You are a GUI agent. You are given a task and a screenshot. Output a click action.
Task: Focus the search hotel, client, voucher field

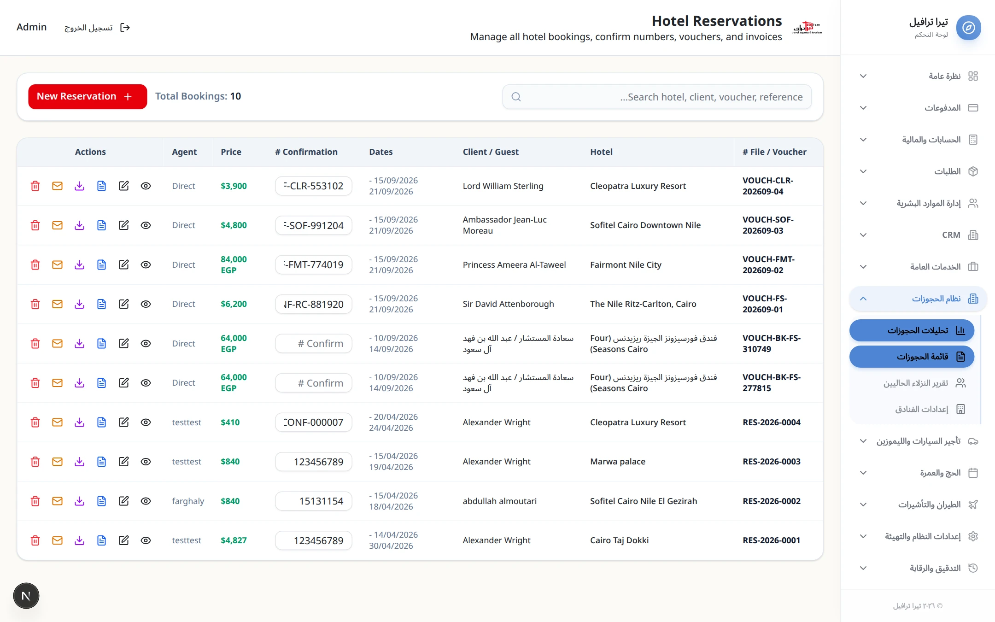(657, 97)
